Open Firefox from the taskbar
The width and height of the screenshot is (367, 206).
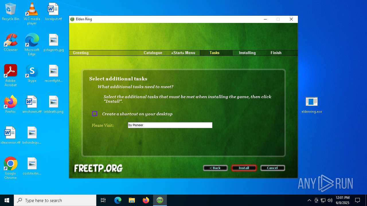146,200
